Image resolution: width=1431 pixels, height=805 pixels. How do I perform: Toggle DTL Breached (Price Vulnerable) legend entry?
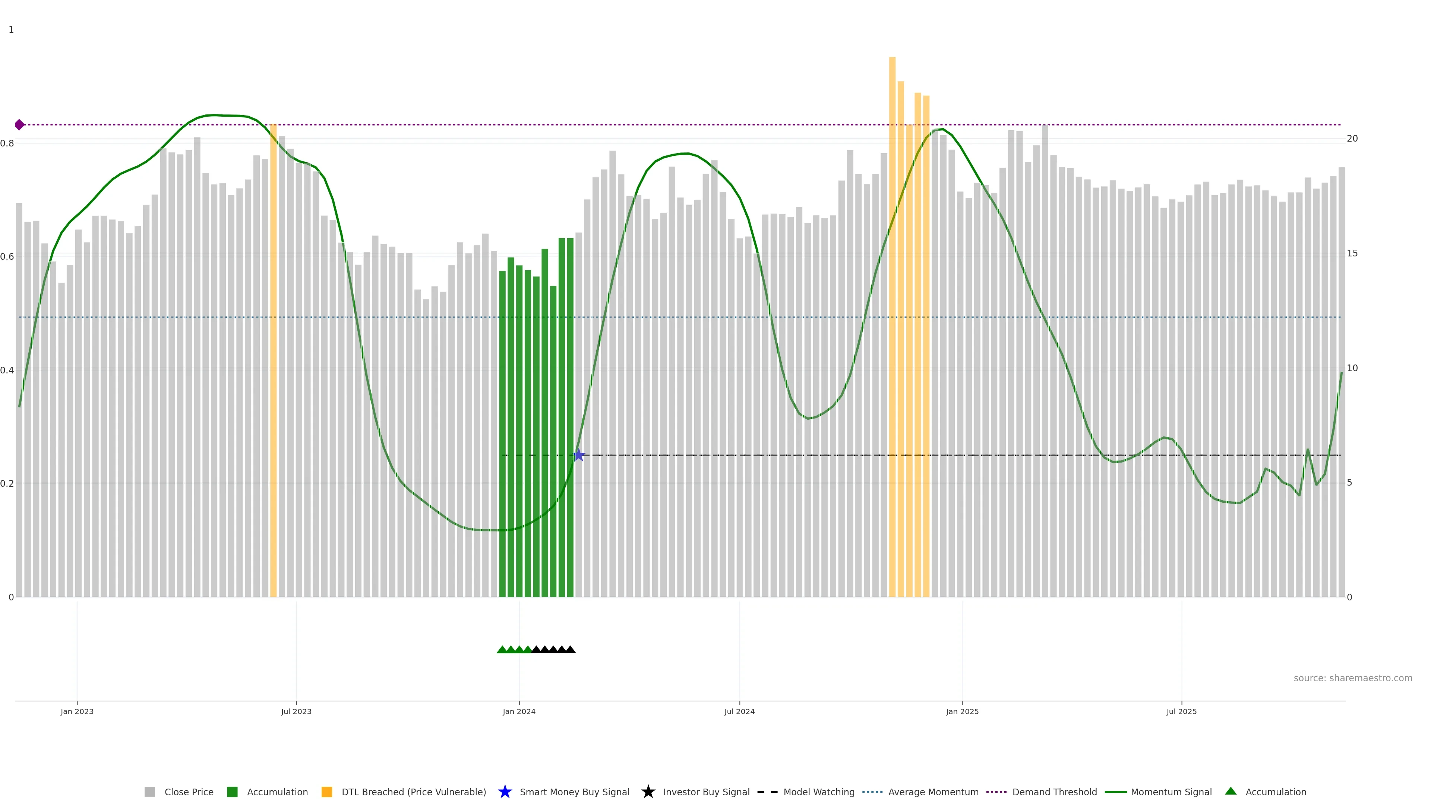coord(413,792)
